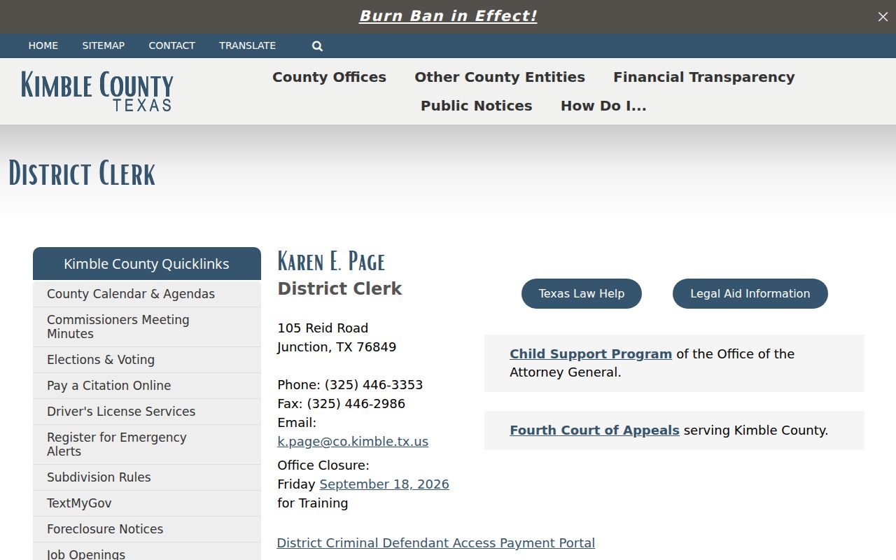Click the phone number (325) 446-3353

click(374, 384)
